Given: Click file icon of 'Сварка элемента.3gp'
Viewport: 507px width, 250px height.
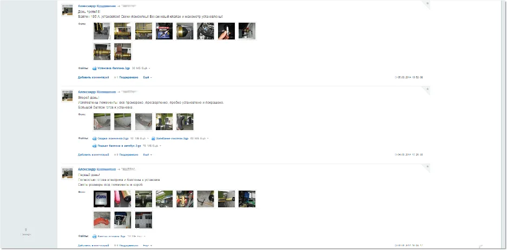Looking at the screenshot, I should pyautogui.click(x=94, y=138).
